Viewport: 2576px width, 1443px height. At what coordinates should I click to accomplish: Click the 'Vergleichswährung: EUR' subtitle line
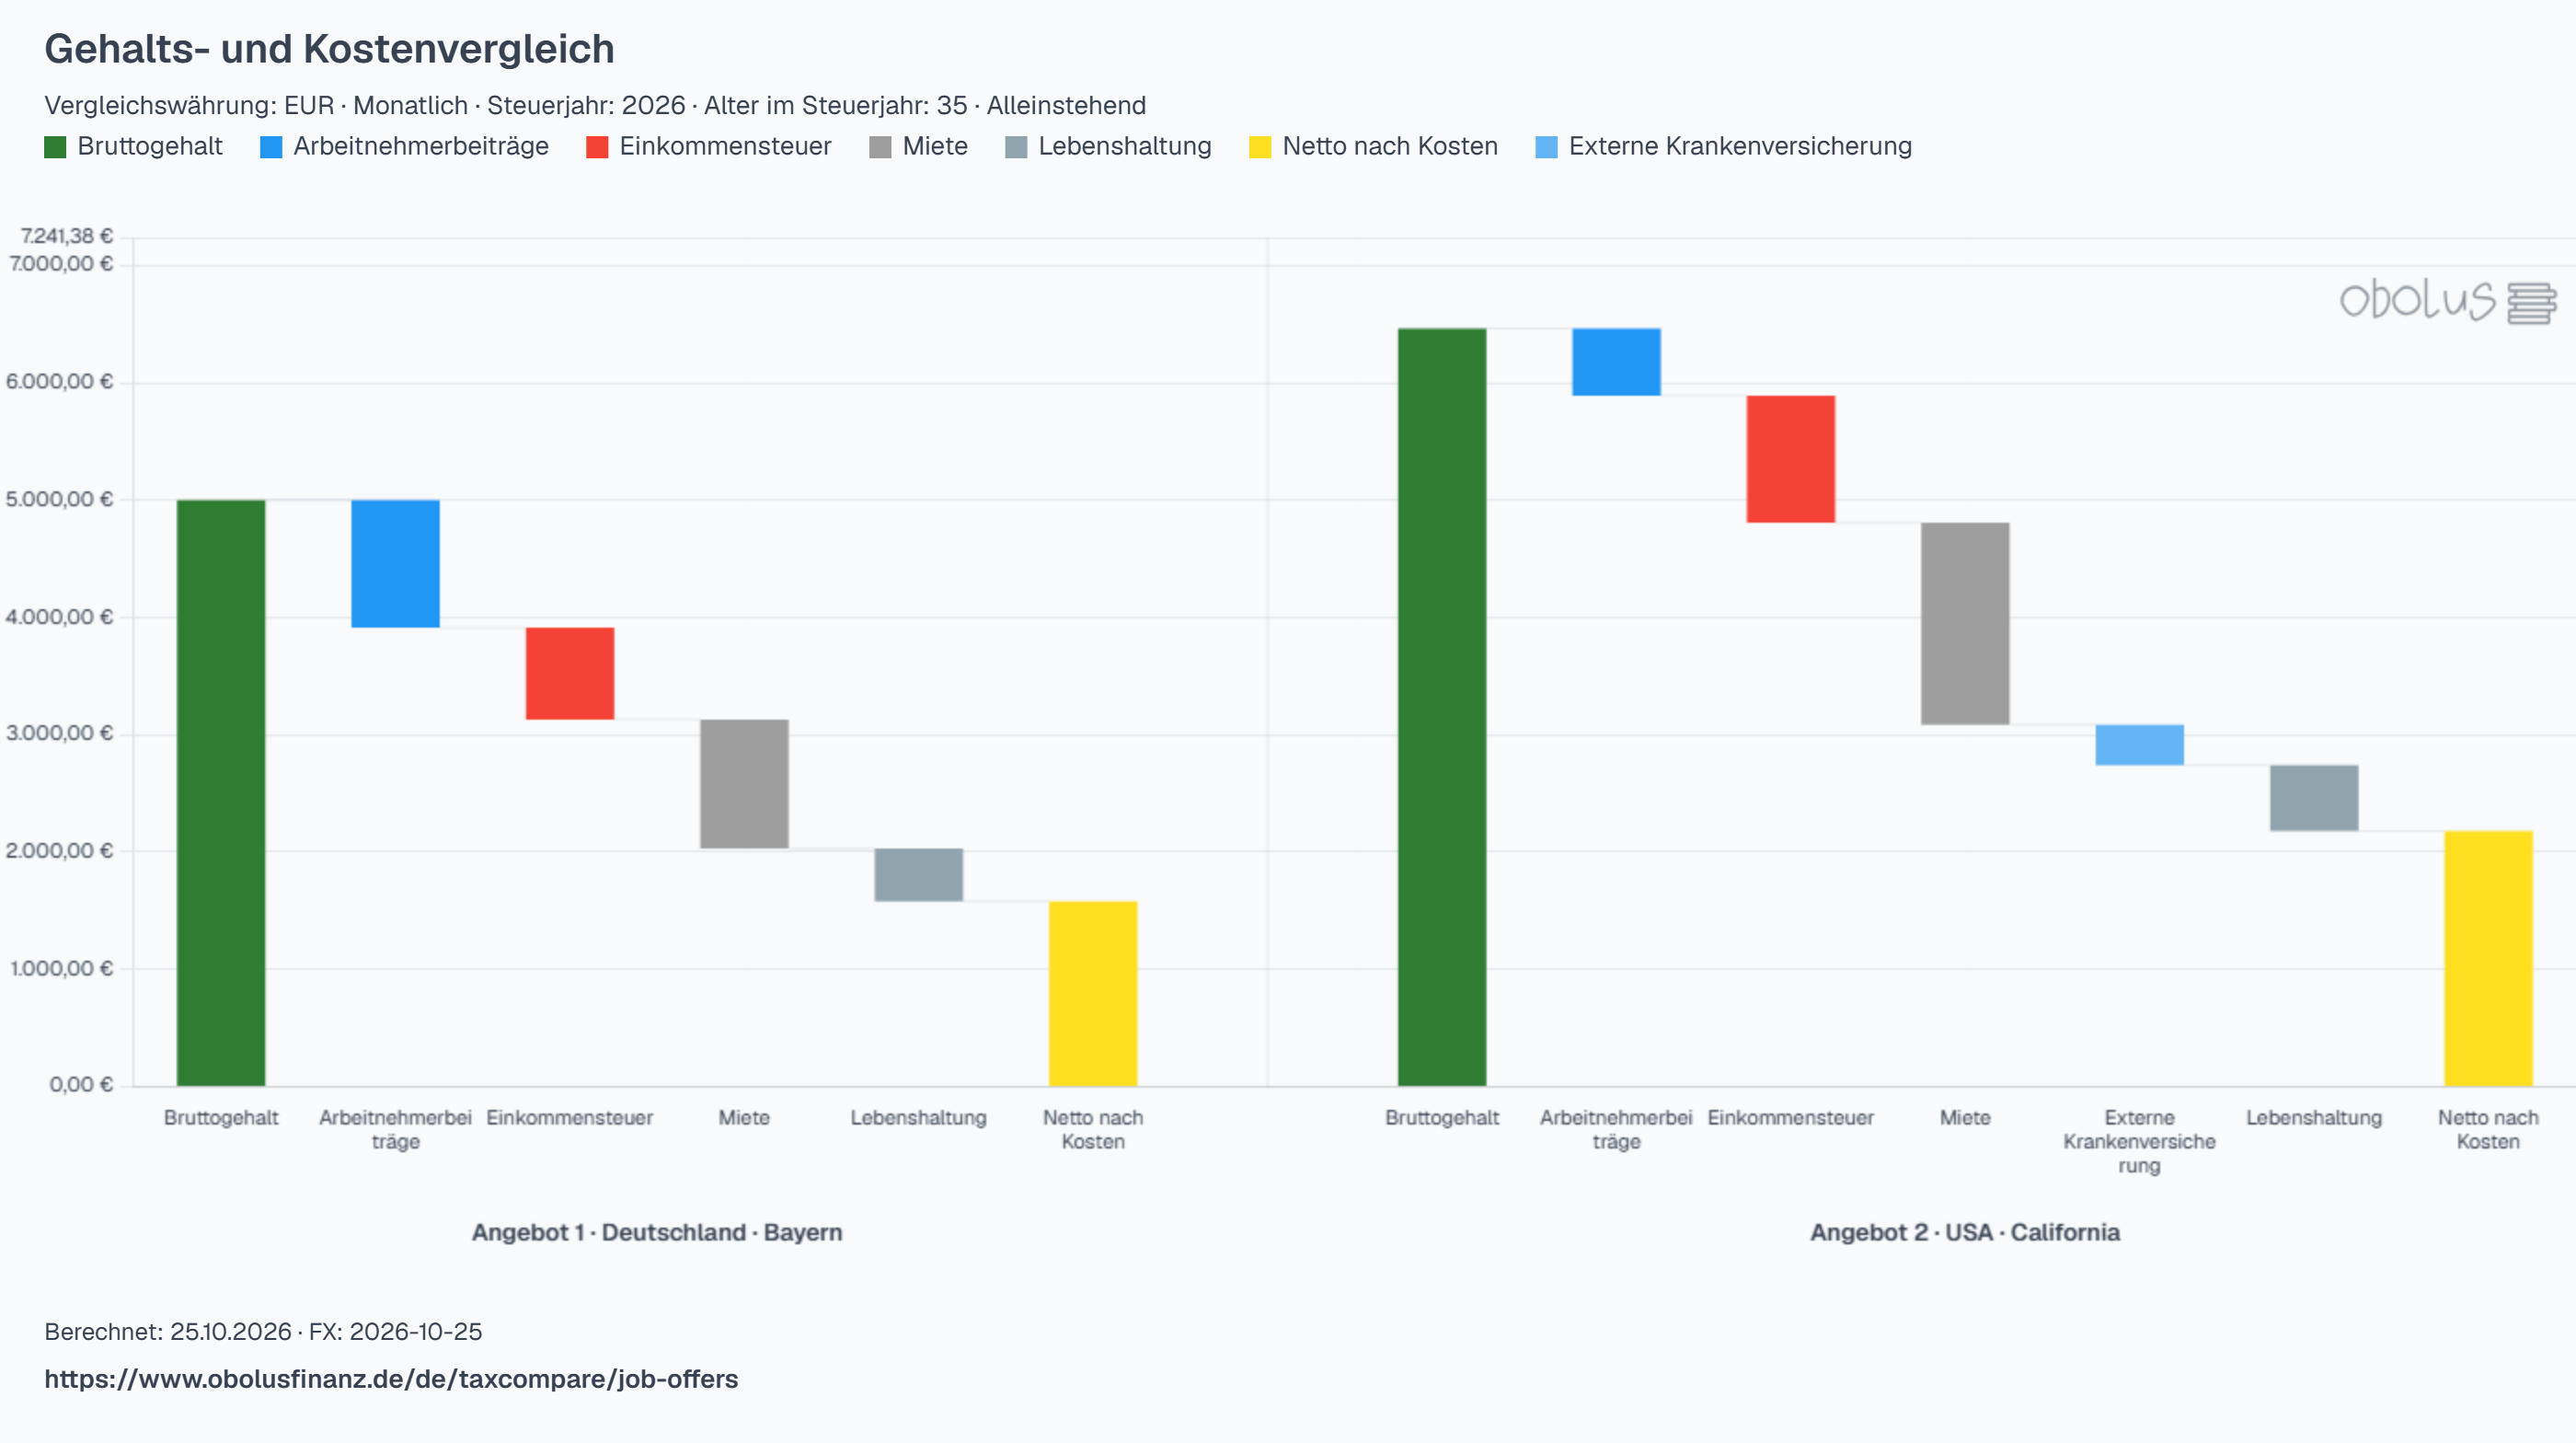(595, 105)
